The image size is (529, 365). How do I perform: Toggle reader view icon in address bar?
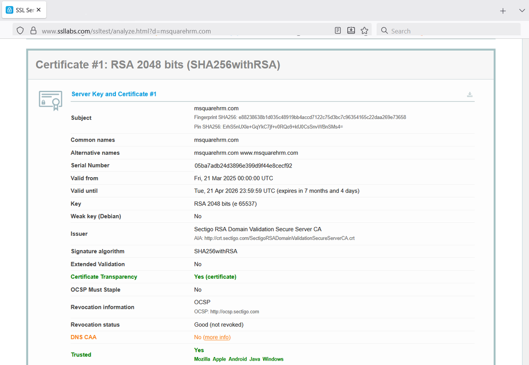(x=338, y=30)
